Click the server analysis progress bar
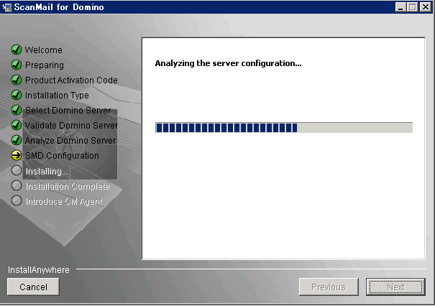Viewport: 435px width, 306px height. 283,128
